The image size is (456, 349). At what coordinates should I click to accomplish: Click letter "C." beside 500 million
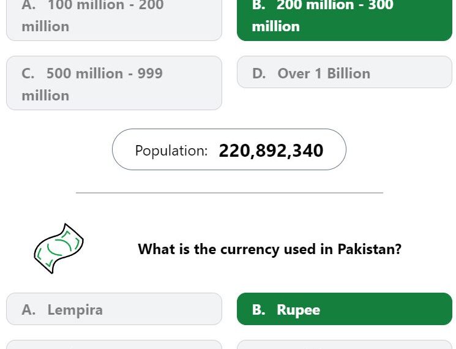[28, 73]
